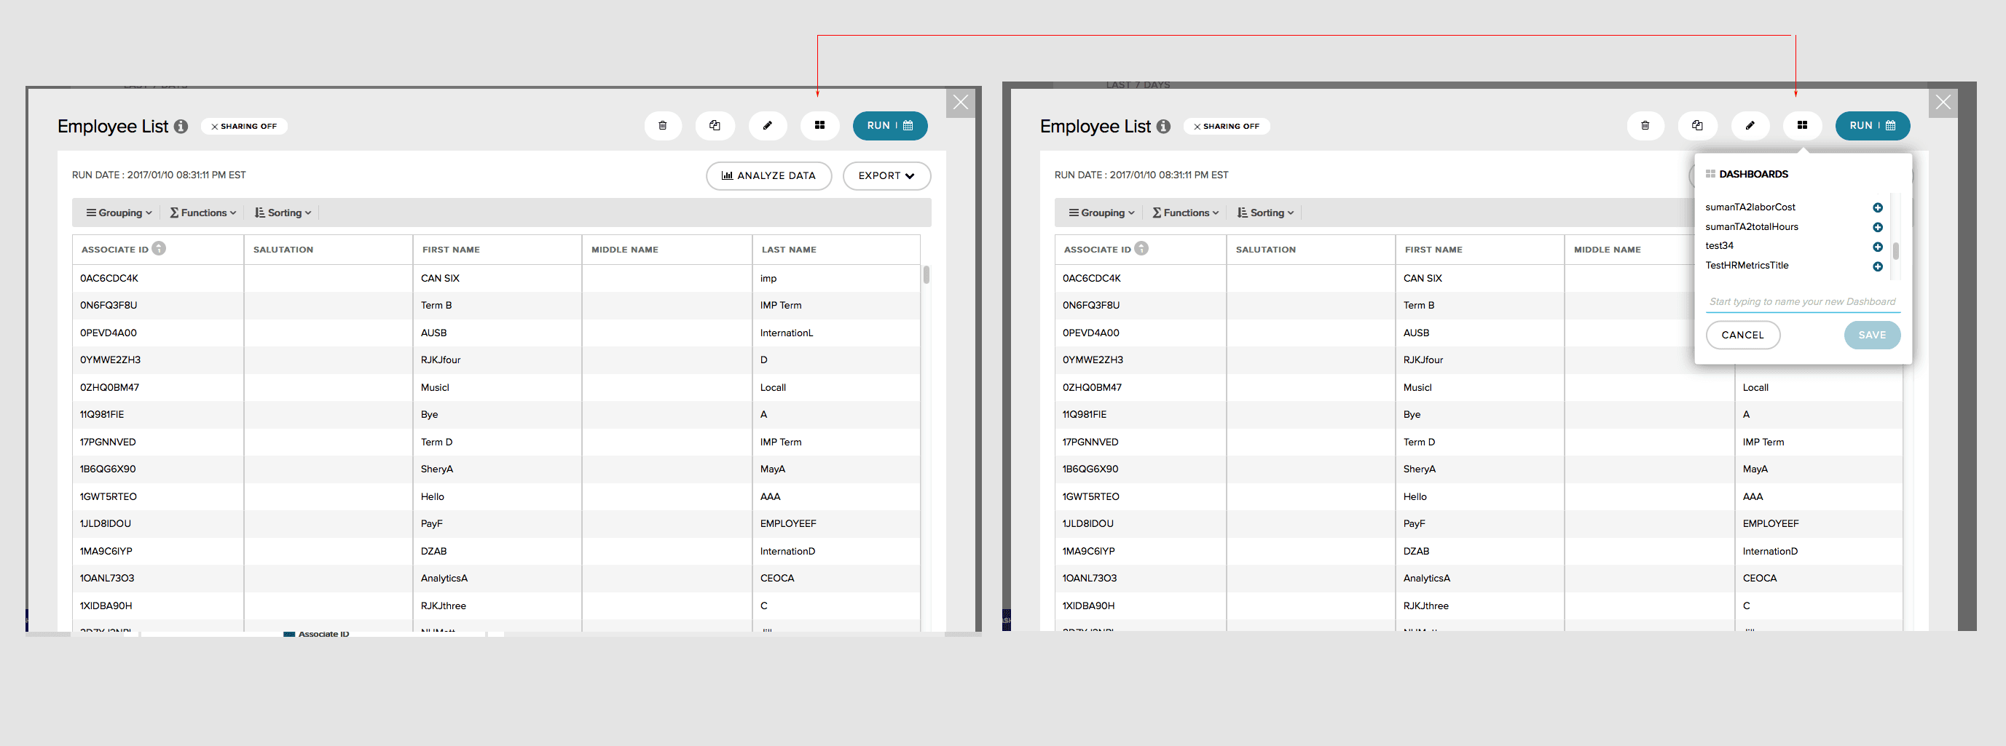Click ANALYZE DATA button

[x=768, y=176]
